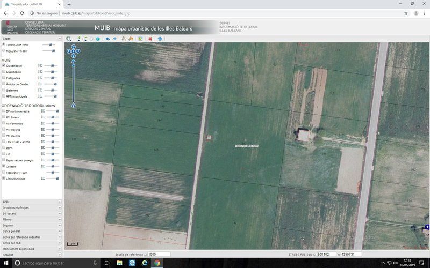This screenshot has width=430, height=268.
Task: Expand the Cerca general section
Action: pyautogui.click(x=31, y=231)
